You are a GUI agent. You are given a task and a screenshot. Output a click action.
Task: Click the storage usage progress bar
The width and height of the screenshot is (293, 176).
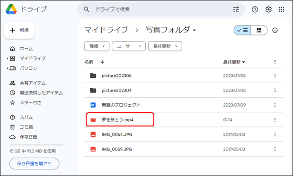click(x=36, y=145)
